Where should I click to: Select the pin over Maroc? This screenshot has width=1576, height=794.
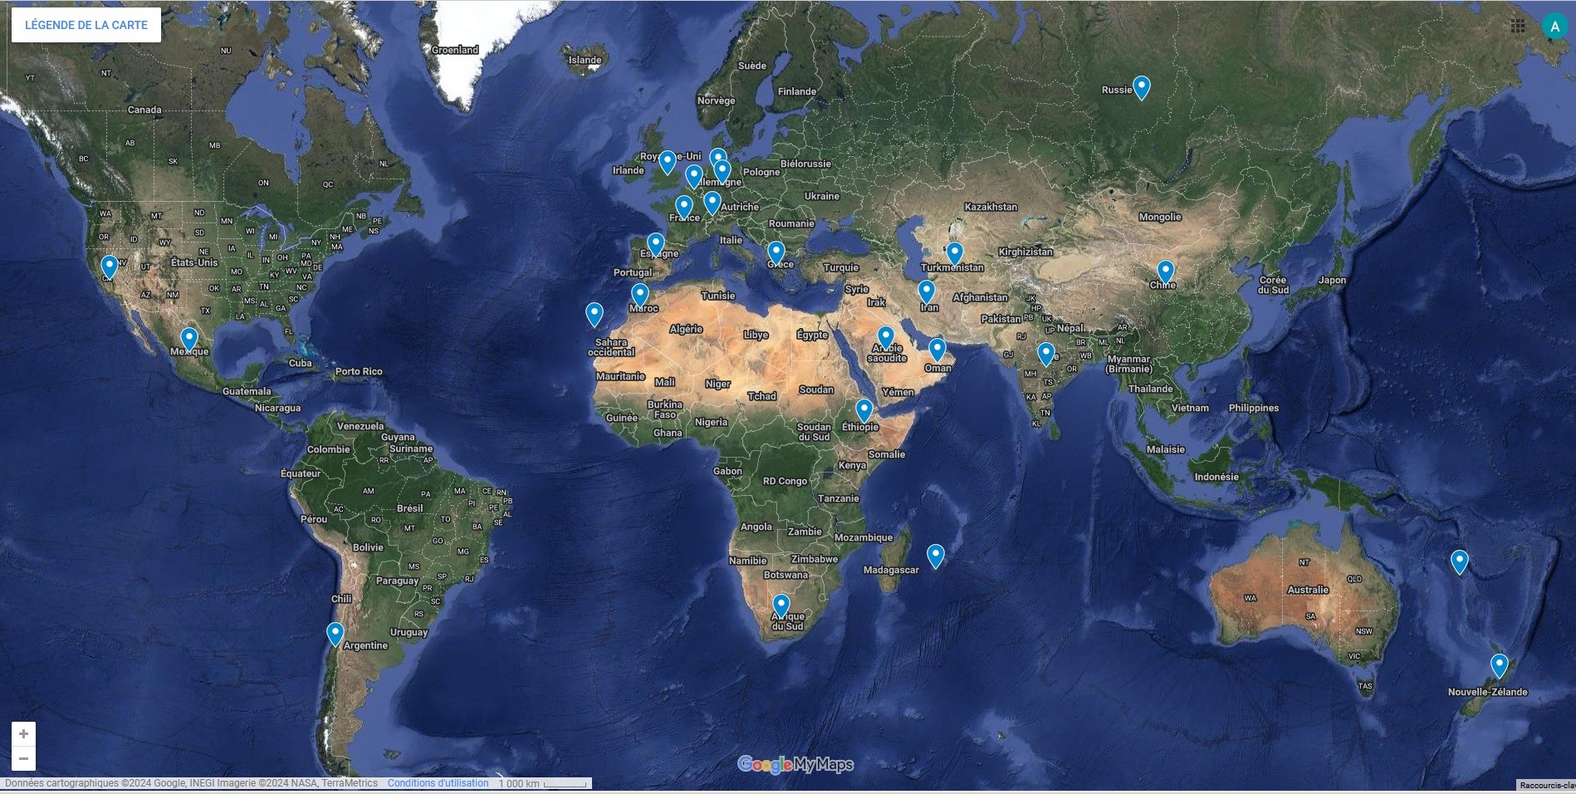click(x=639, y=294)
